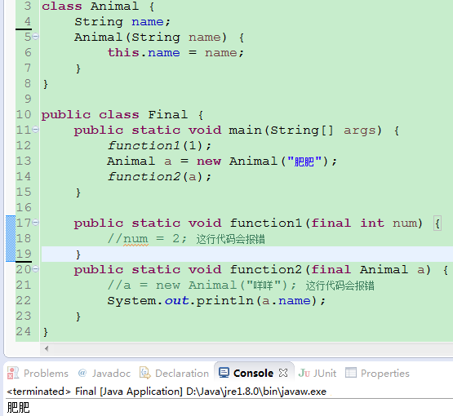Click the blue marker beside line 18
453x416 pixels.
pyautogui.click(x=11, y=238)
